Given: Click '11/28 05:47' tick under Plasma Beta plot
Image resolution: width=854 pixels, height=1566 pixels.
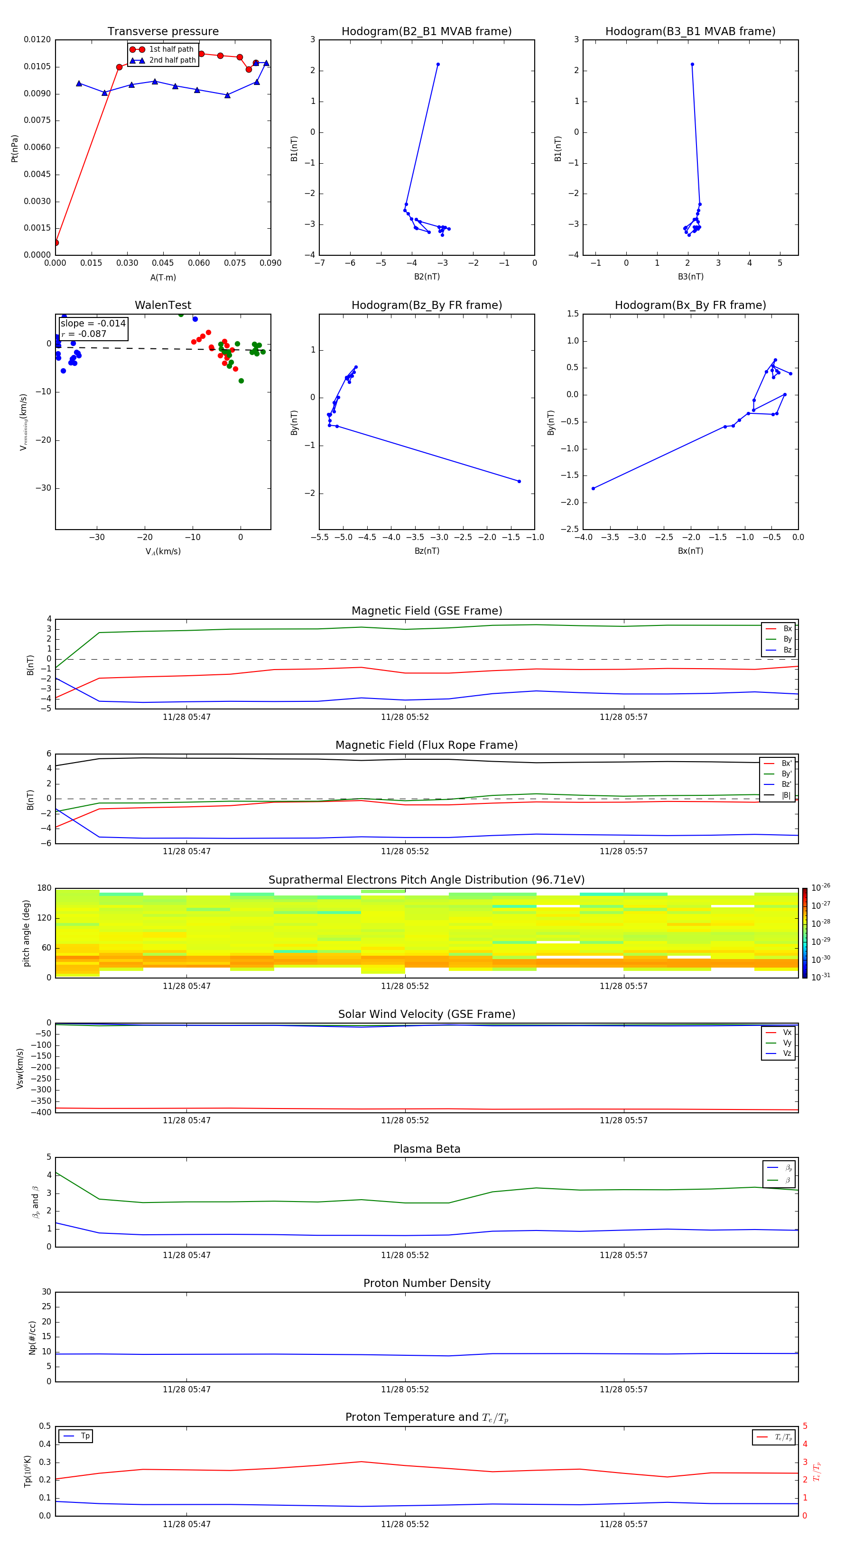Looking at the screenshot, I should [186, 1255].
